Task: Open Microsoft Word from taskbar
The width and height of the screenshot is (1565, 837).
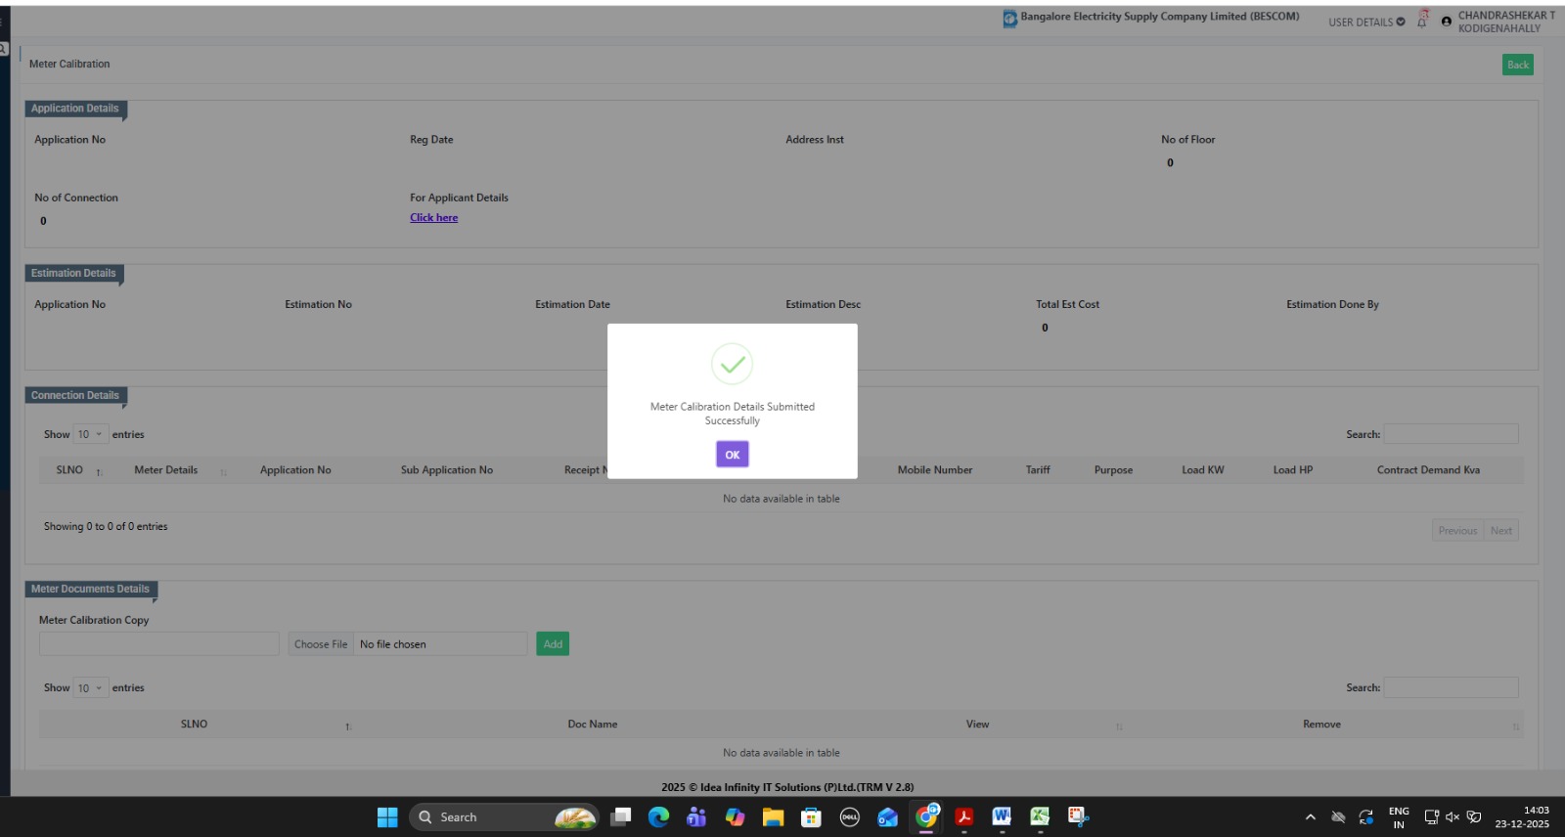Action: (x=1002, y=817)
